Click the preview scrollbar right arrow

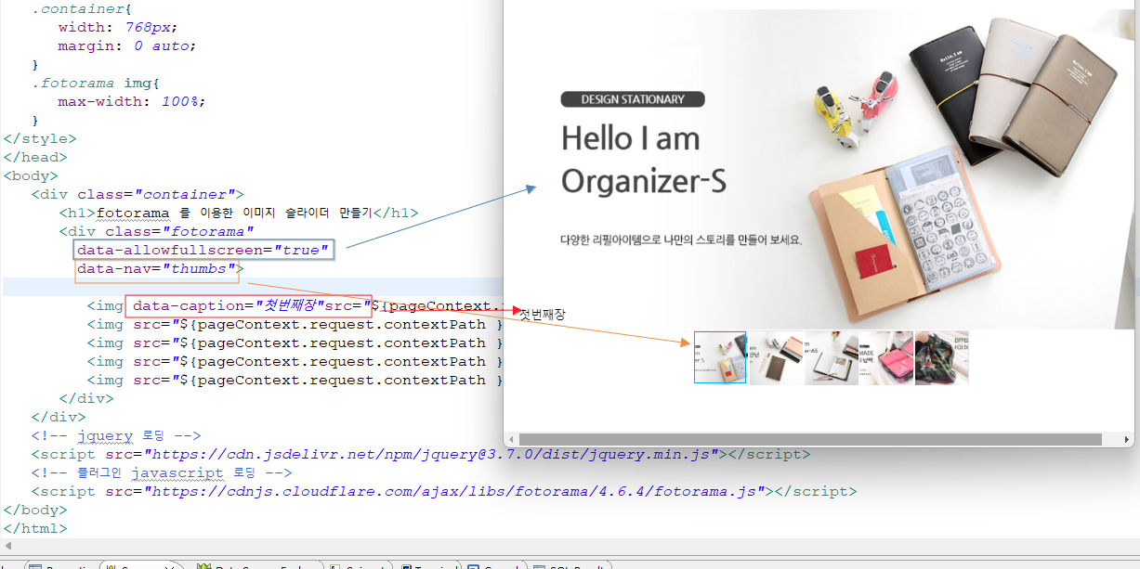point(1128,439)
